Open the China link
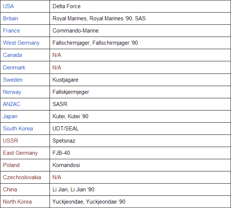The width and height of the screenshot is (231, 208). pyautogui.click(x=10, y=190)
